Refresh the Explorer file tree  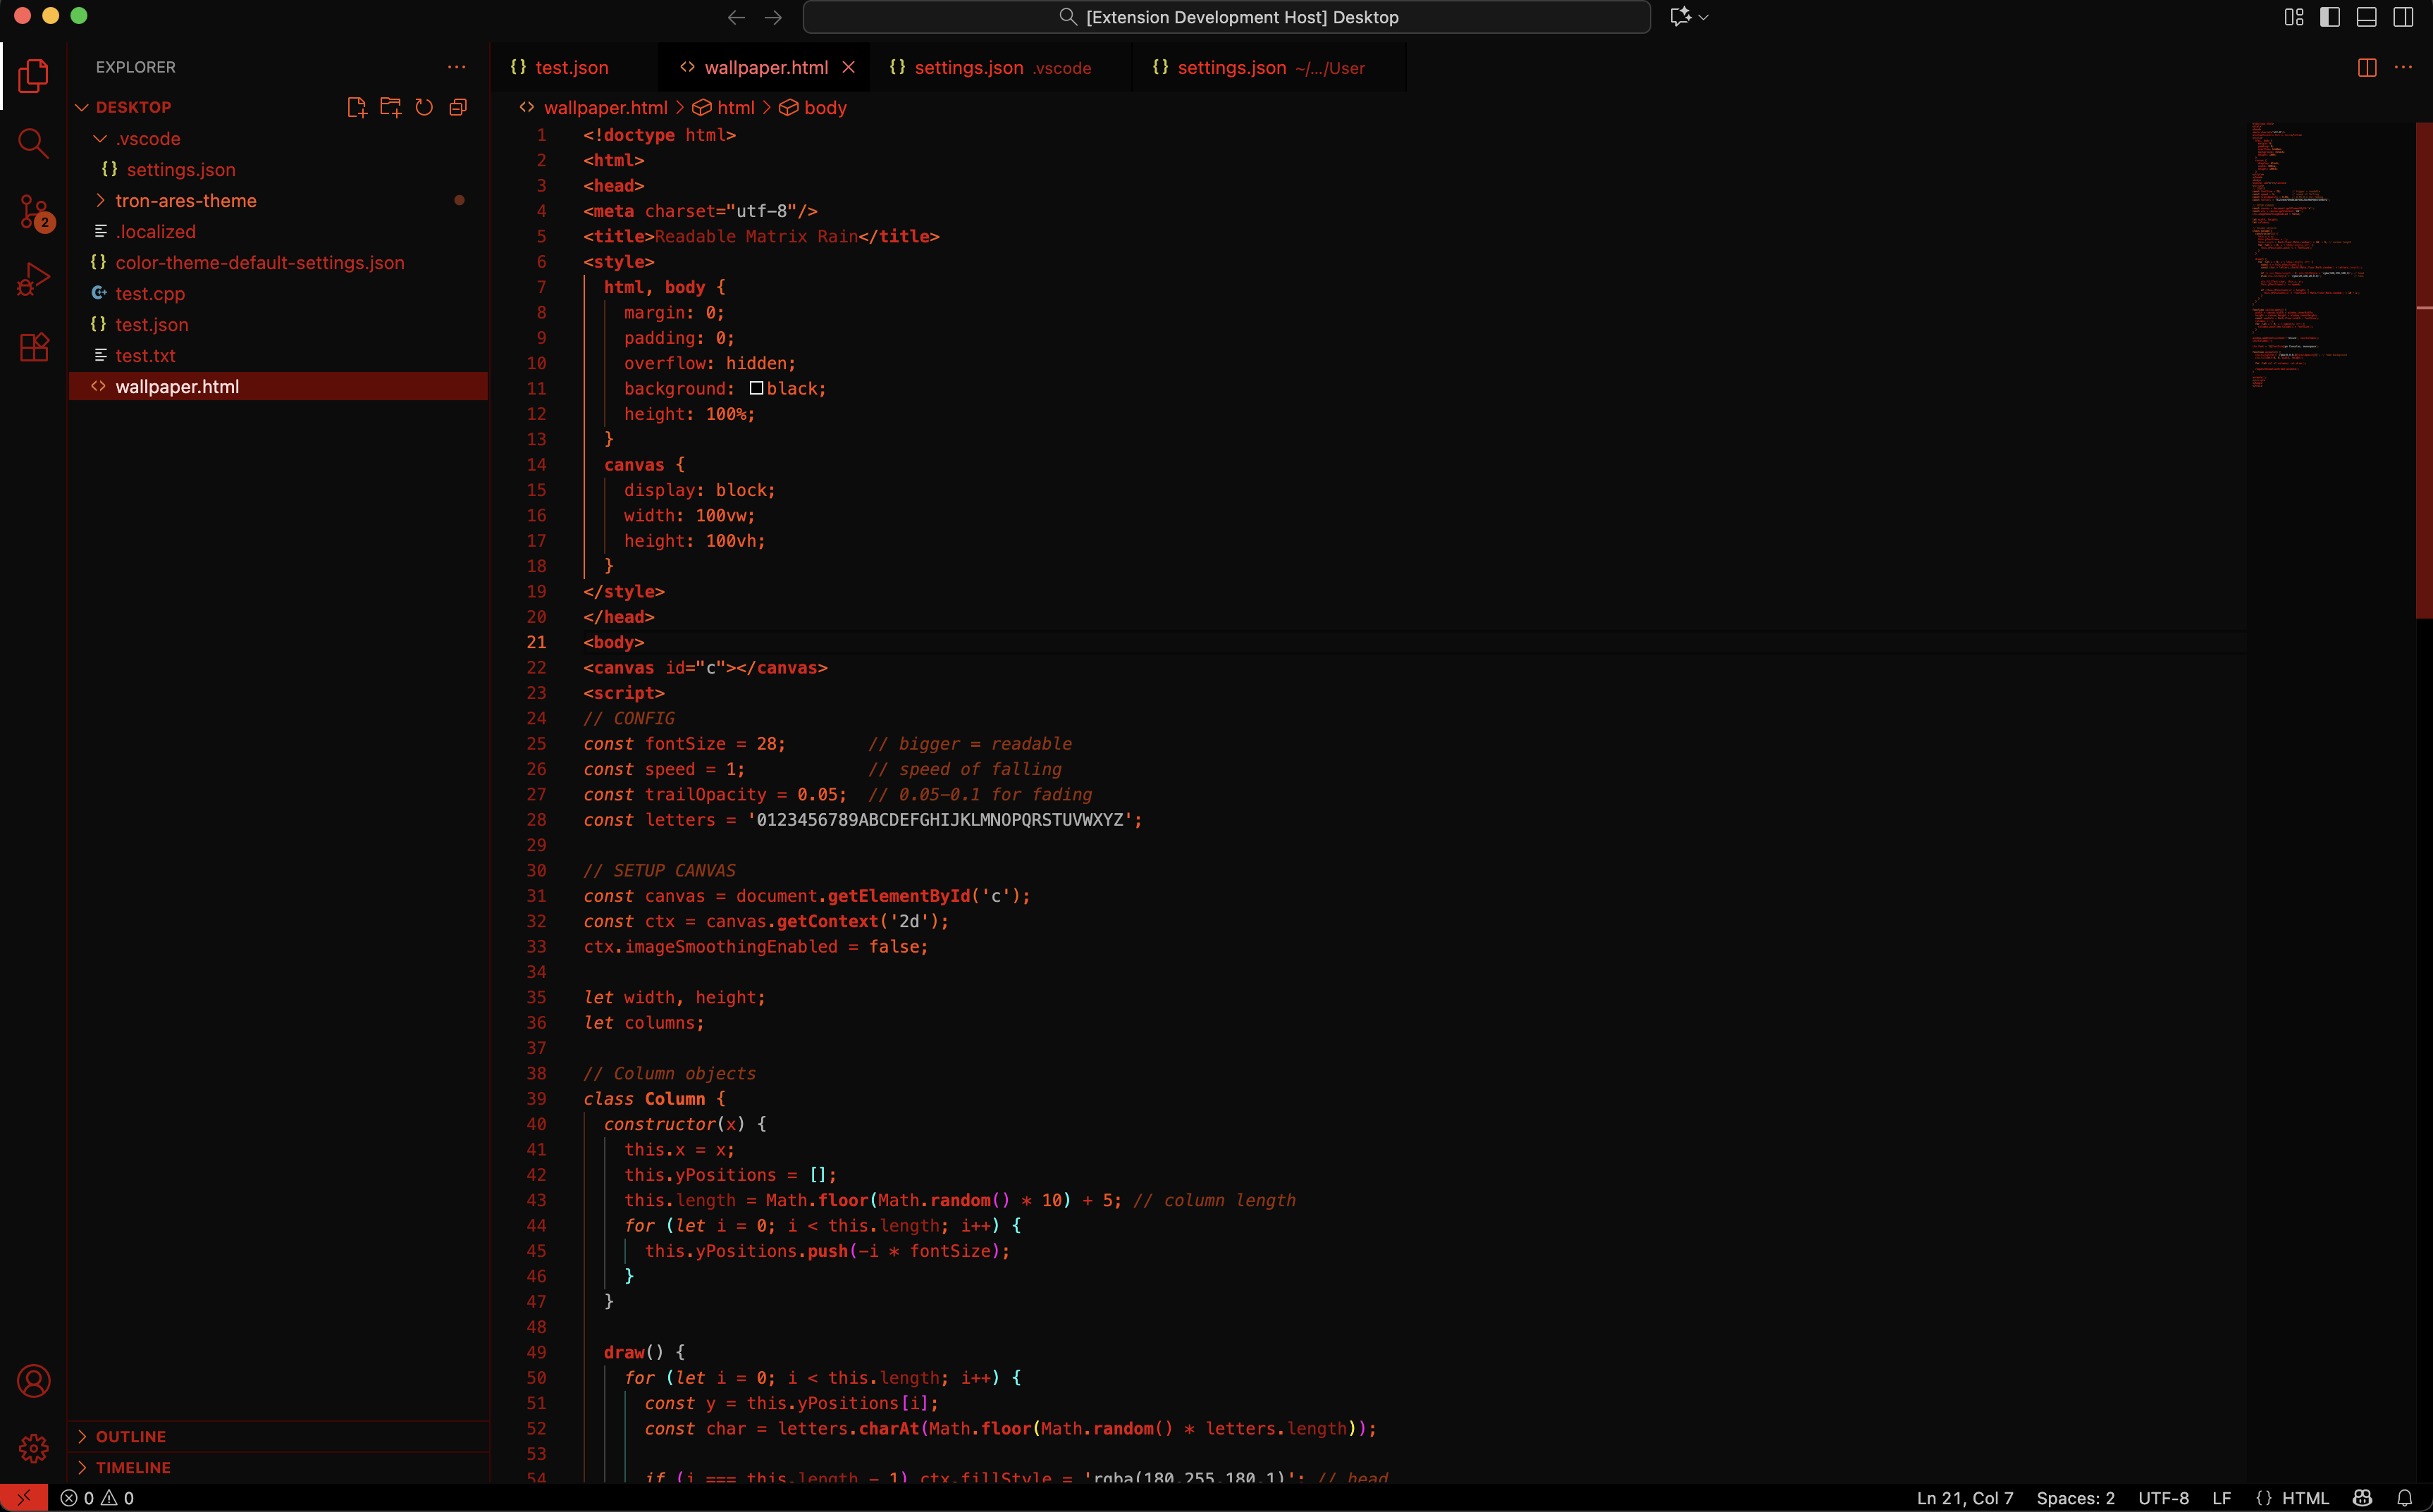424,107
